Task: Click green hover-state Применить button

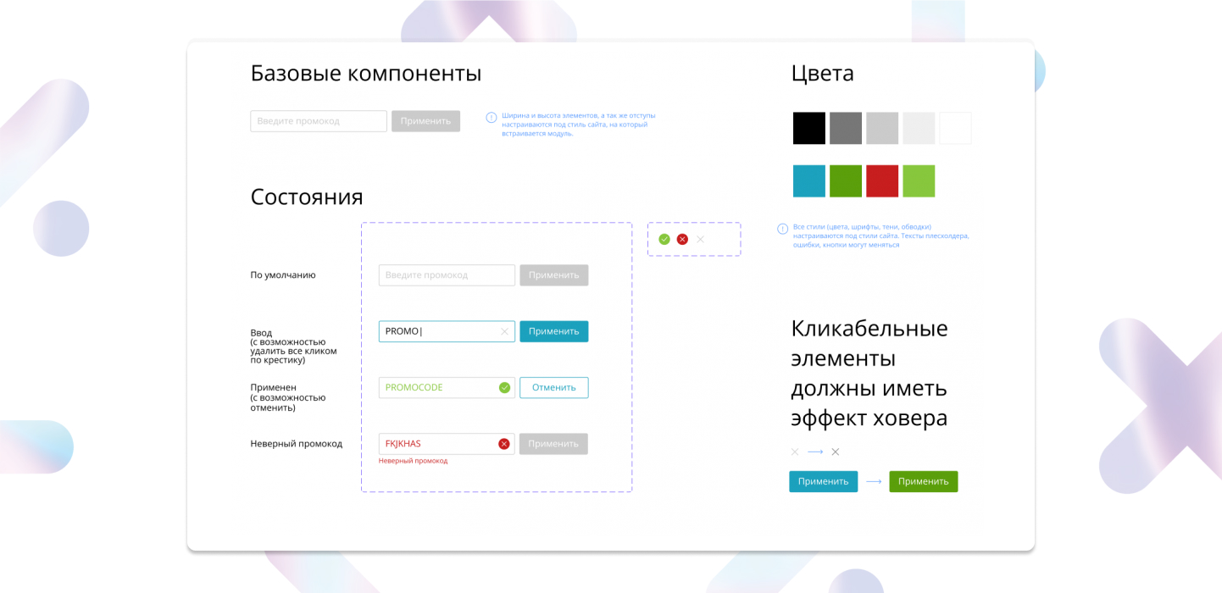Action: pos(924,481)
